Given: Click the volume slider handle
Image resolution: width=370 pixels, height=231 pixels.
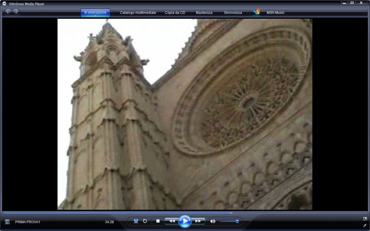Looking at the screenshot, I should pyautogui.click(x=237, y=221).
